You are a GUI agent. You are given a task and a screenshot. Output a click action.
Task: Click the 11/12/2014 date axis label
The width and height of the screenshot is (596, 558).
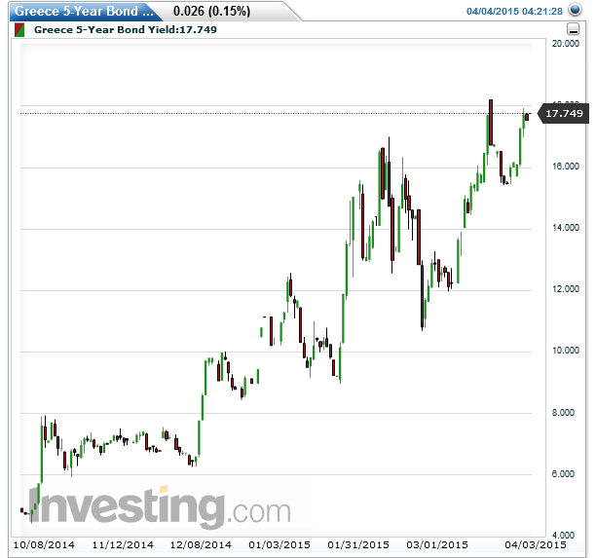click(x=123, y=545)
